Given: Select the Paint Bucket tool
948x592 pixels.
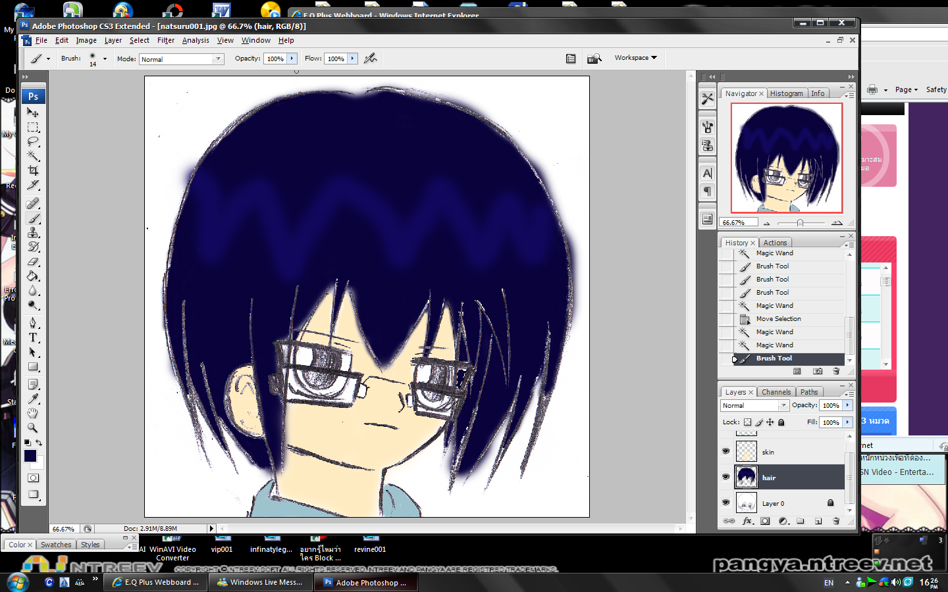Looking at the screenshot, I should pos(33,276).
